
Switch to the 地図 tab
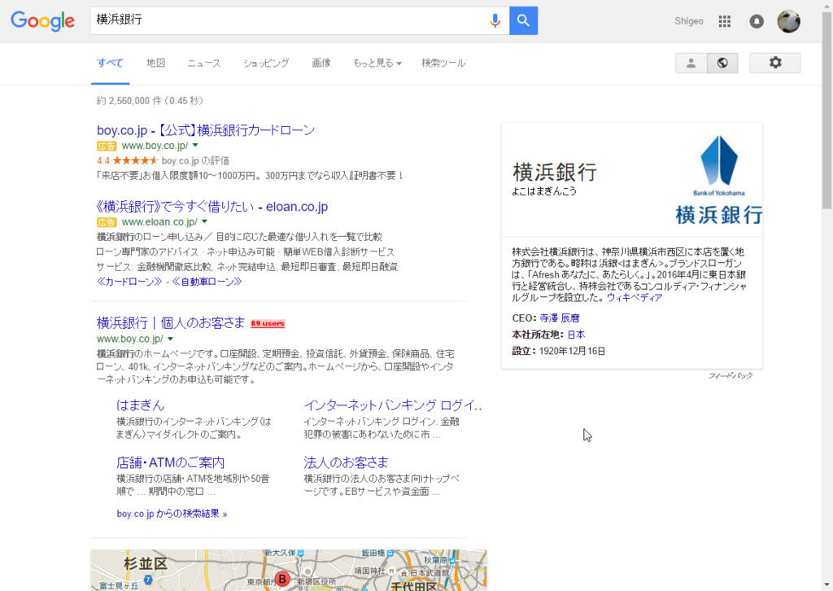point(155,63)
